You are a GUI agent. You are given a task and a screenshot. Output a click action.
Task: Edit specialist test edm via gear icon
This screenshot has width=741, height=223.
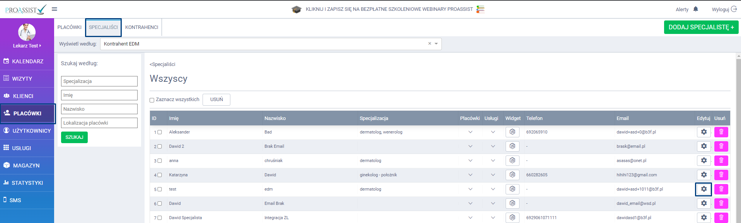[x=704, y=189]
